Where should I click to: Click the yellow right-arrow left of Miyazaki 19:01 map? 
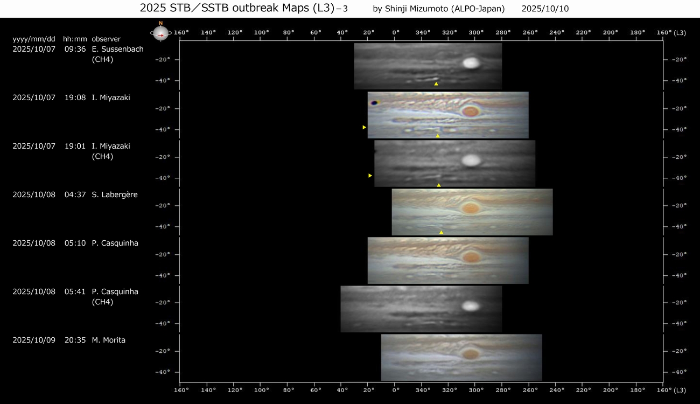370,176
